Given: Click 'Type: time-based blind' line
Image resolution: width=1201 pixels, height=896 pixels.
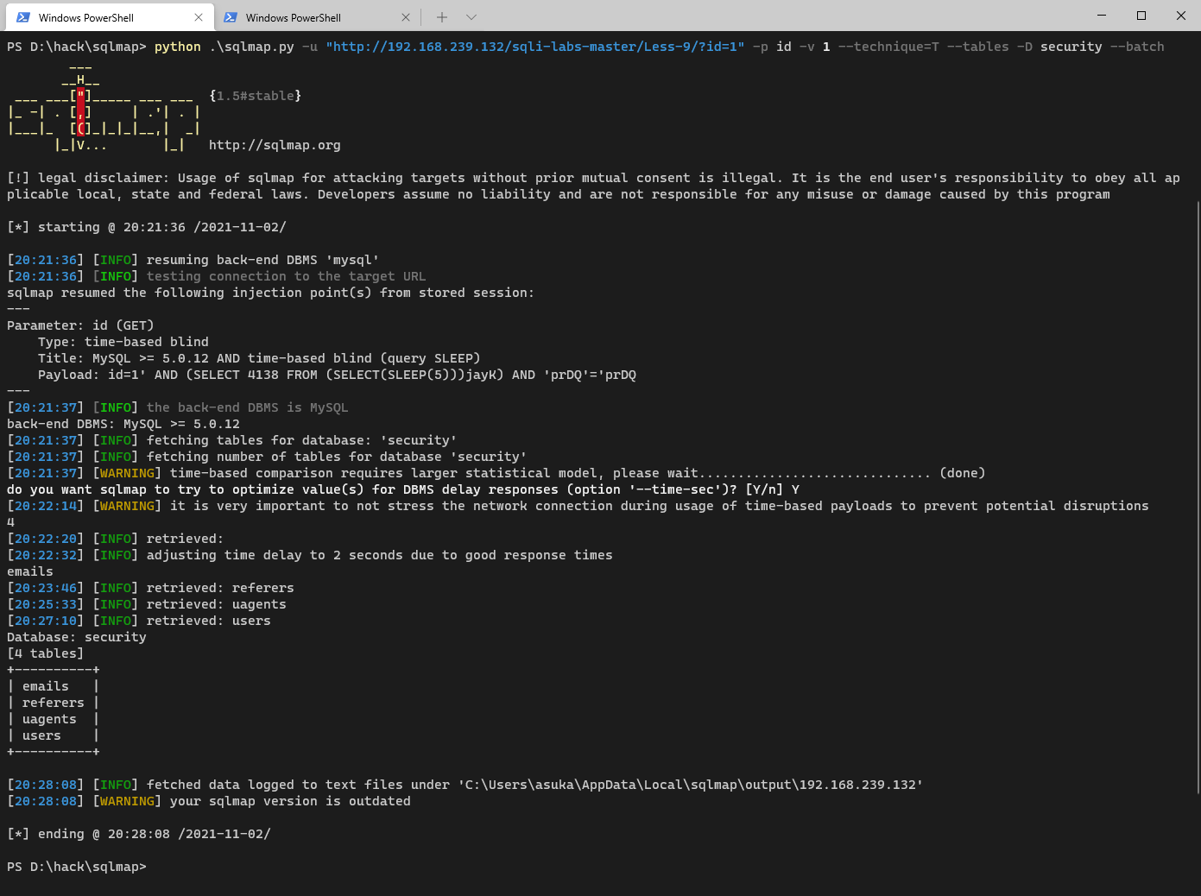Looking at the screenshot, I should [x=123, y=342].
